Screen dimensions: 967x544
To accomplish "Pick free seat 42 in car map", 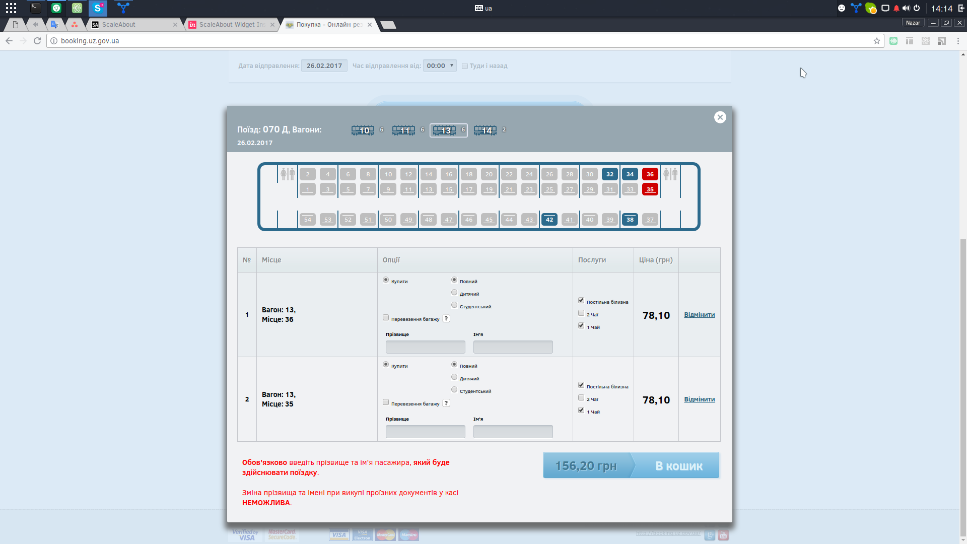I will (x=549, y=220).
